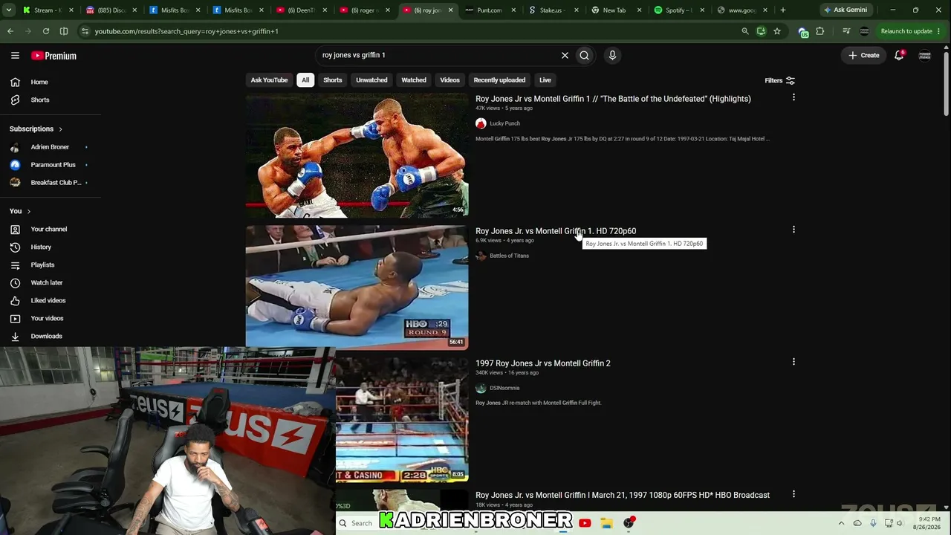Open options for HBO Broadcast video
This screenshot has height=535, width=951.
[x=793, y=494]
